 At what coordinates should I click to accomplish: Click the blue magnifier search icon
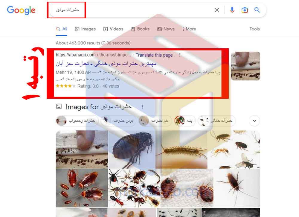[x=257, y=10]
